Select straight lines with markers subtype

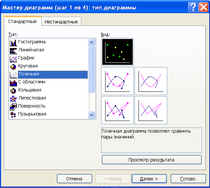[118, 110]
